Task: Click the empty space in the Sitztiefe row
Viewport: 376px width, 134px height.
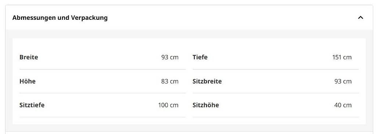Action: coord(101,105)
